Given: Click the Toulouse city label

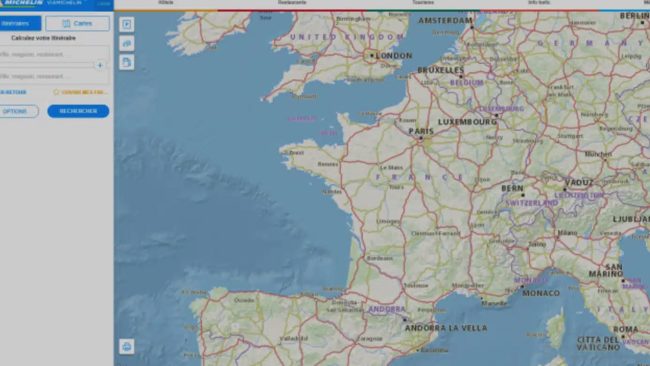Looking at the screenshot, I should point(416,285).
